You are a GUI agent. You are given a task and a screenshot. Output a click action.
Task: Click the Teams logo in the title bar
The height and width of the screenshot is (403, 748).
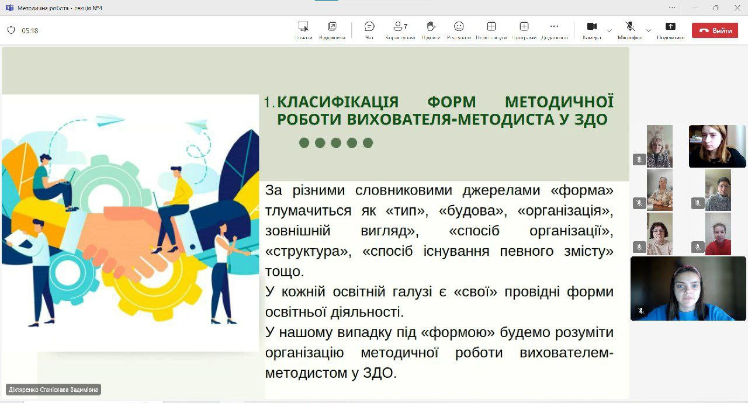(x=9, y=8)
